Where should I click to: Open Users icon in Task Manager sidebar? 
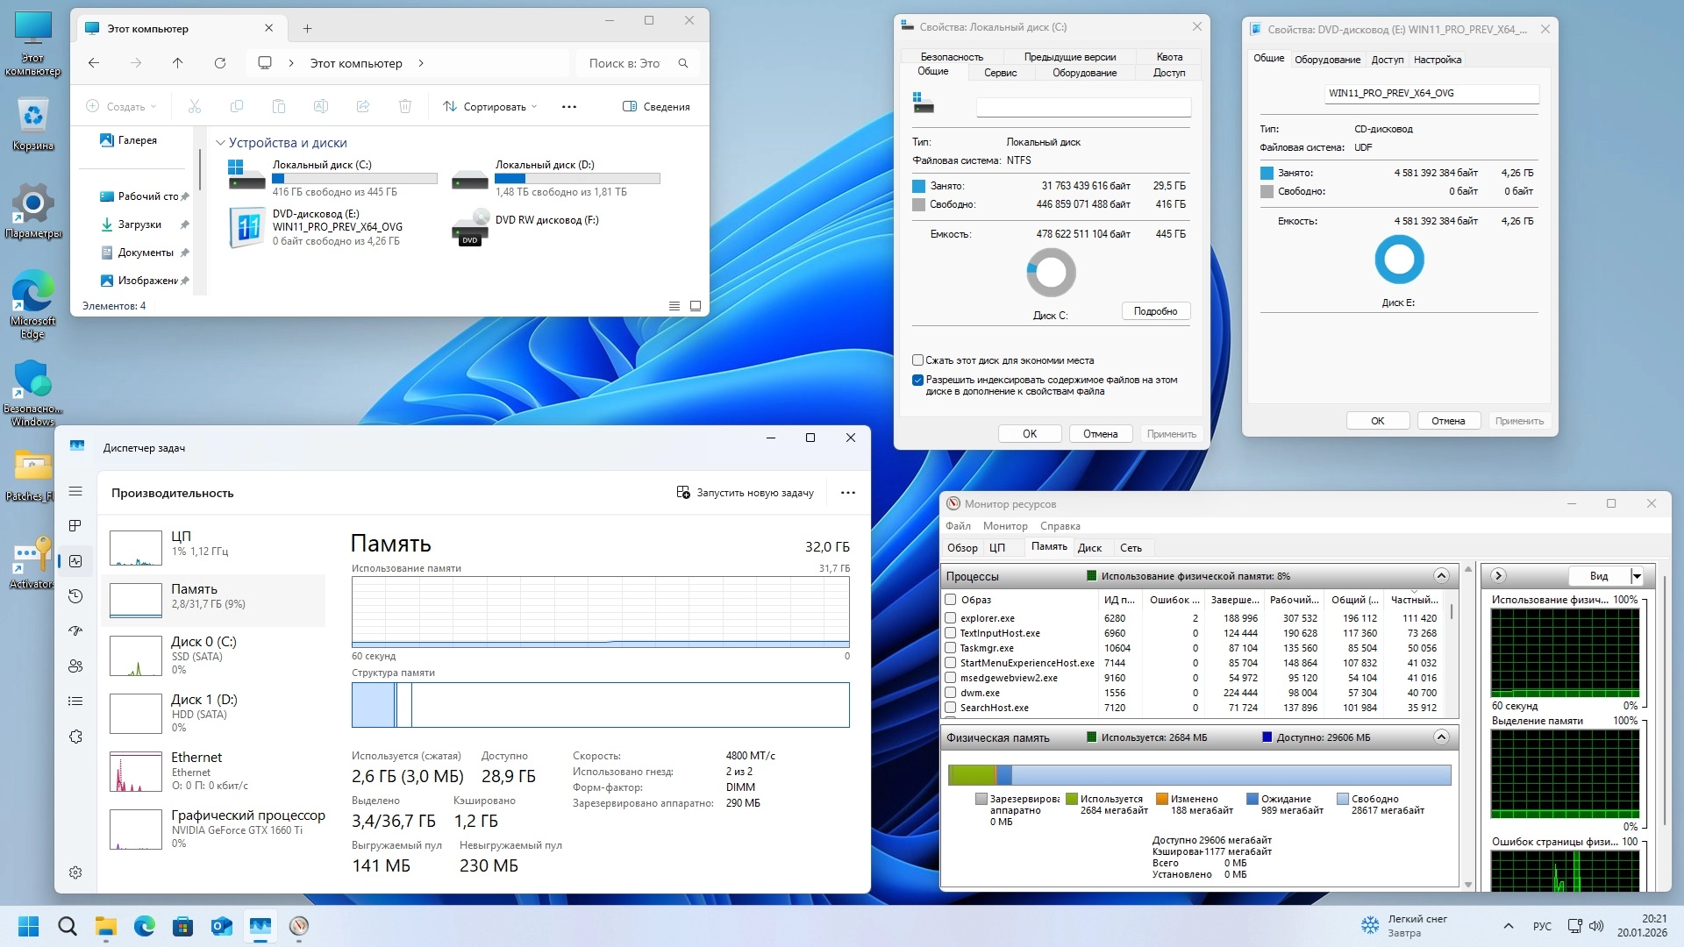(x=75, y=666)
